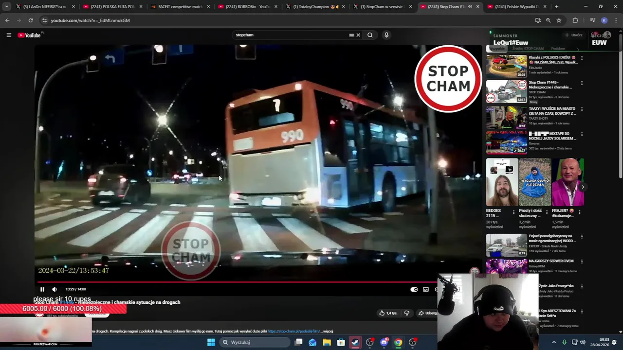Screen dimensions: 623x350
Task: Click the search input containing stopcham
Action: pyautogui.click(x=291, y=35)
